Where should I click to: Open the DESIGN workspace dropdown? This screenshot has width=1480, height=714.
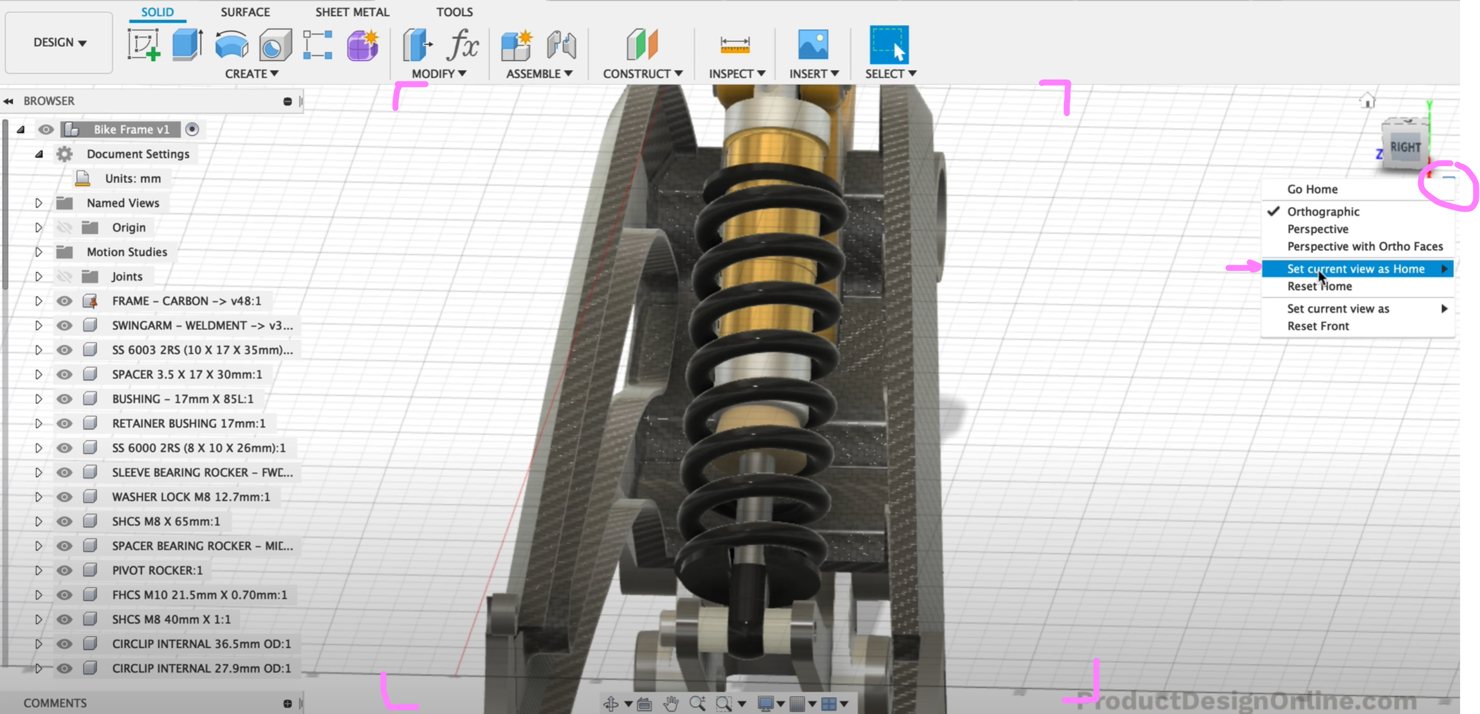[x=59, y=43]
